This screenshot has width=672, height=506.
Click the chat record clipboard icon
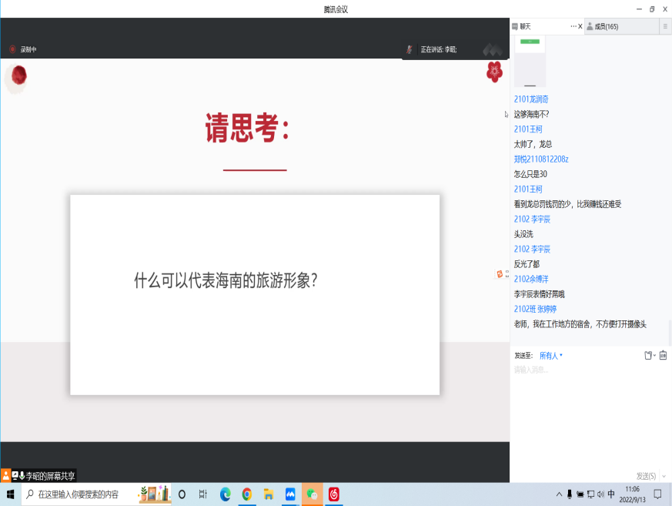[x=663, y=355]
